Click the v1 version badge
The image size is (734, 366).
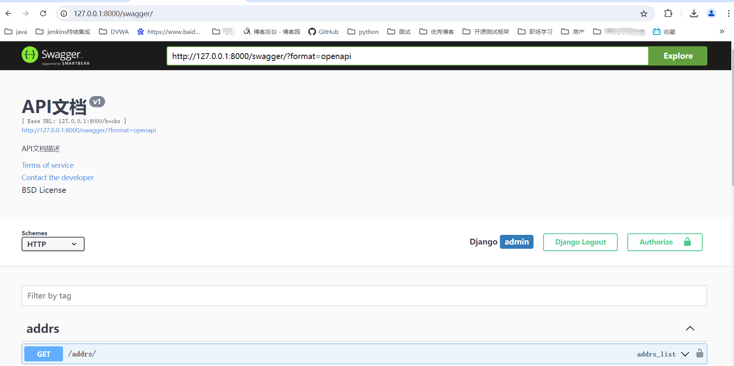tap(97, 102)
